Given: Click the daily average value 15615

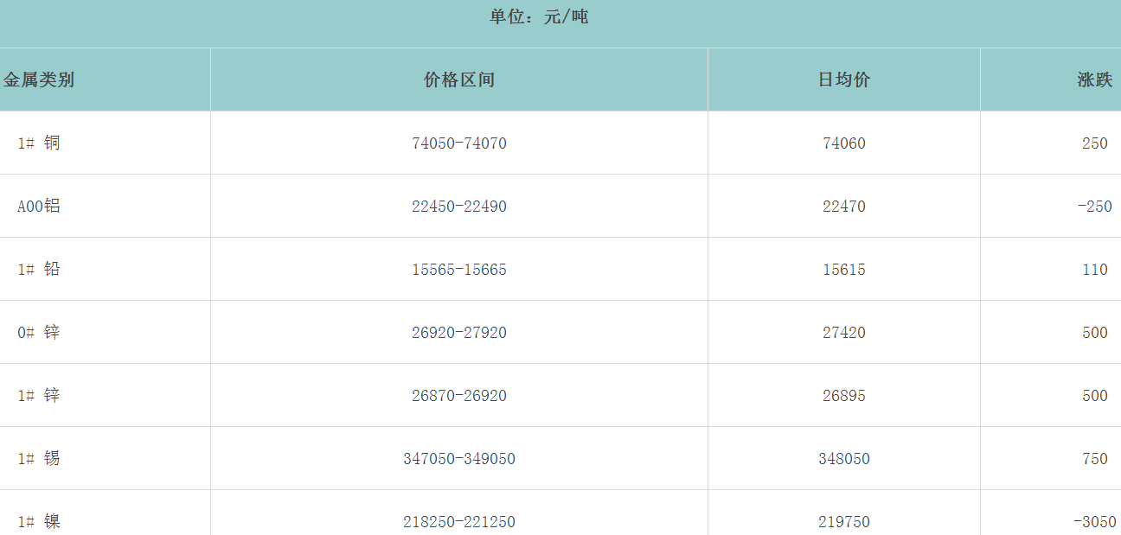Looking at the screenshot, I should (843, 270).
